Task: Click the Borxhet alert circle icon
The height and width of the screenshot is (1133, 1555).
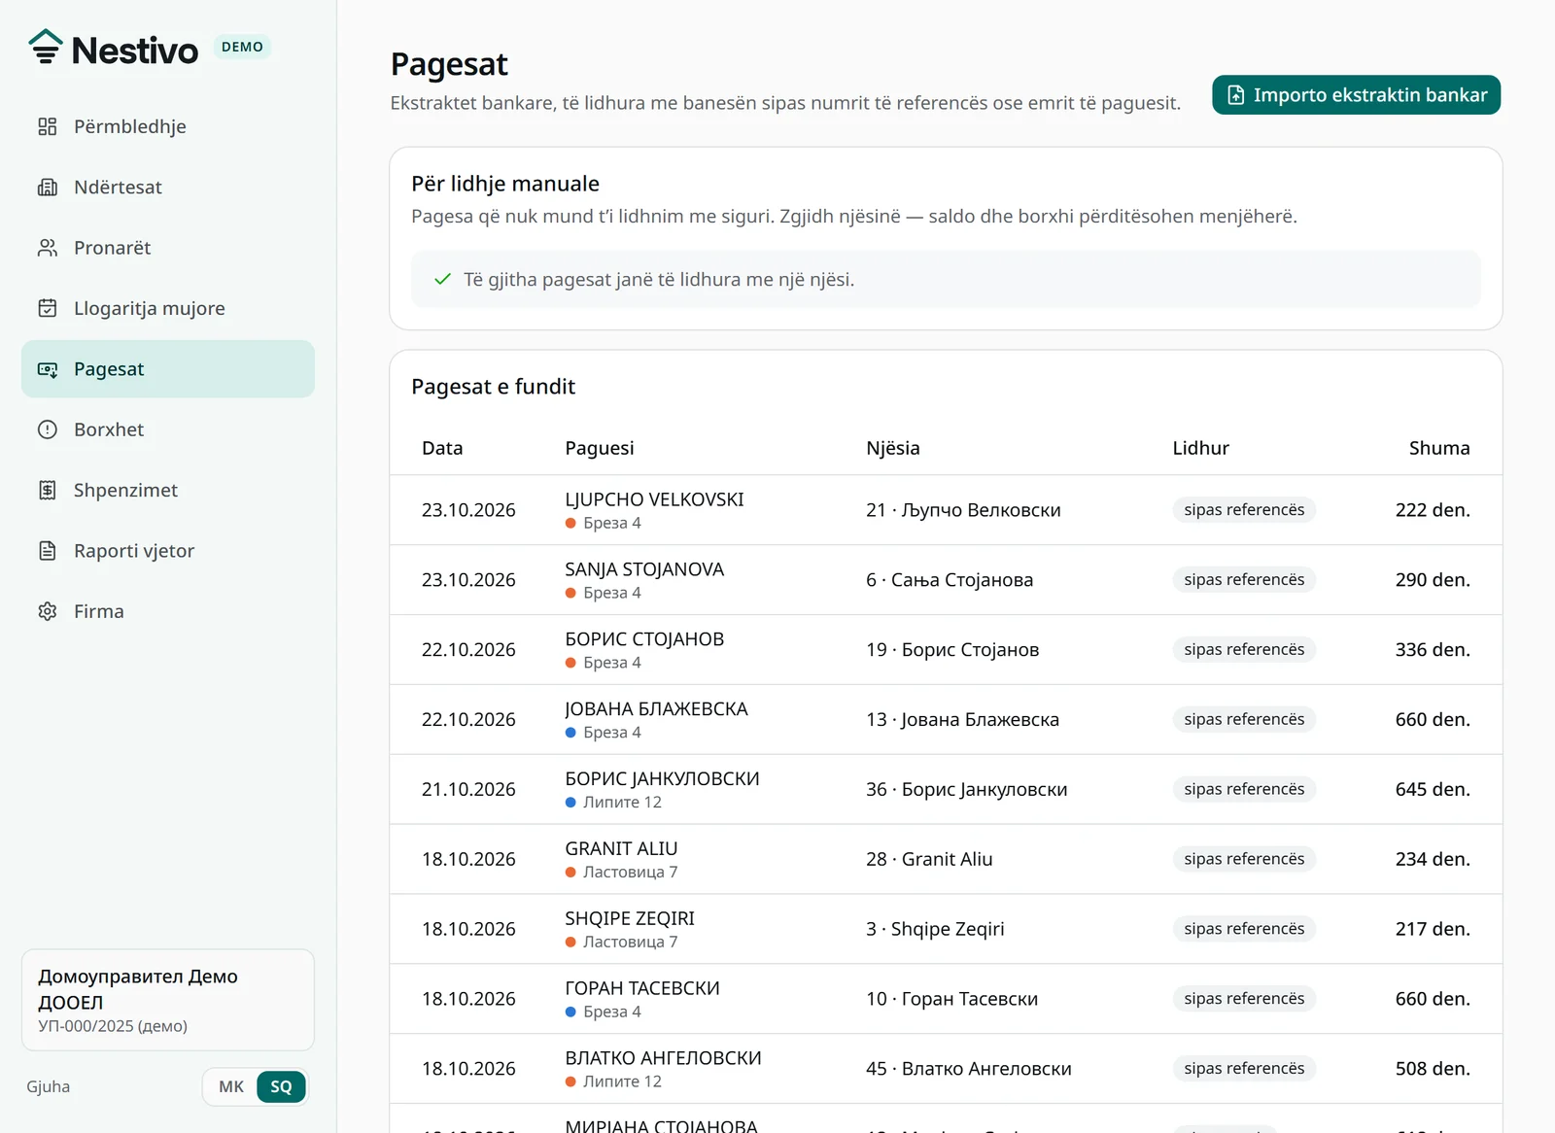Action: [48, 429]
